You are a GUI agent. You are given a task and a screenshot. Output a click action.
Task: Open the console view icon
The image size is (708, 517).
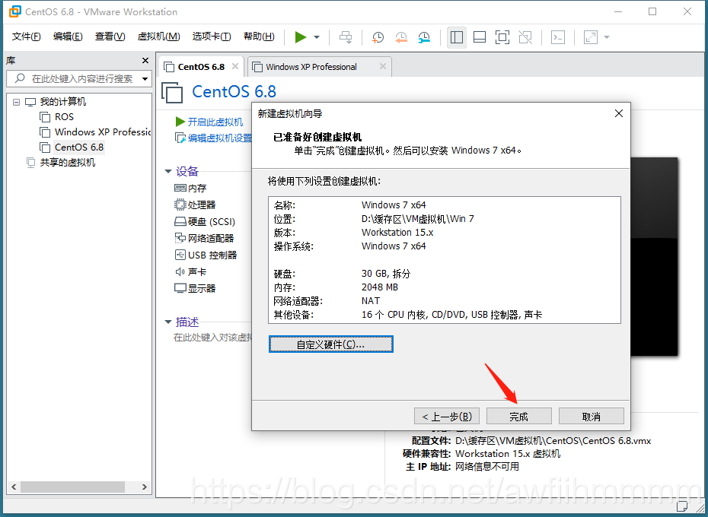pyautogui.click(x=558, y=37)
